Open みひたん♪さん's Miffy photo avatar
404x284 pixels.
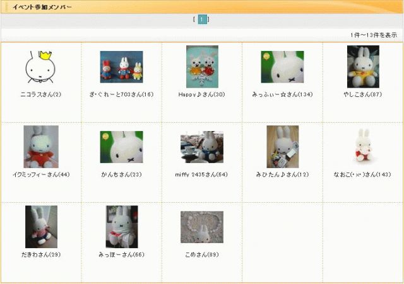tap(283, 147)
